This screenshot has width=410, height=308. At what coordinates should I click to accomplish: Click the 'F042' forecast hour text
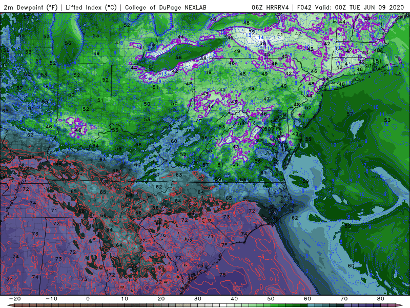(x=304, y=7)
